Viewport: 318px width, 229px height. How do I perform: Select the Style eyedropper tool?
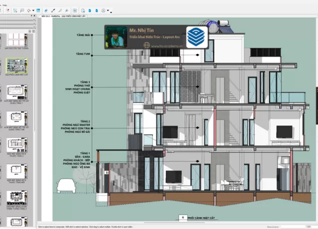point(53,10)
